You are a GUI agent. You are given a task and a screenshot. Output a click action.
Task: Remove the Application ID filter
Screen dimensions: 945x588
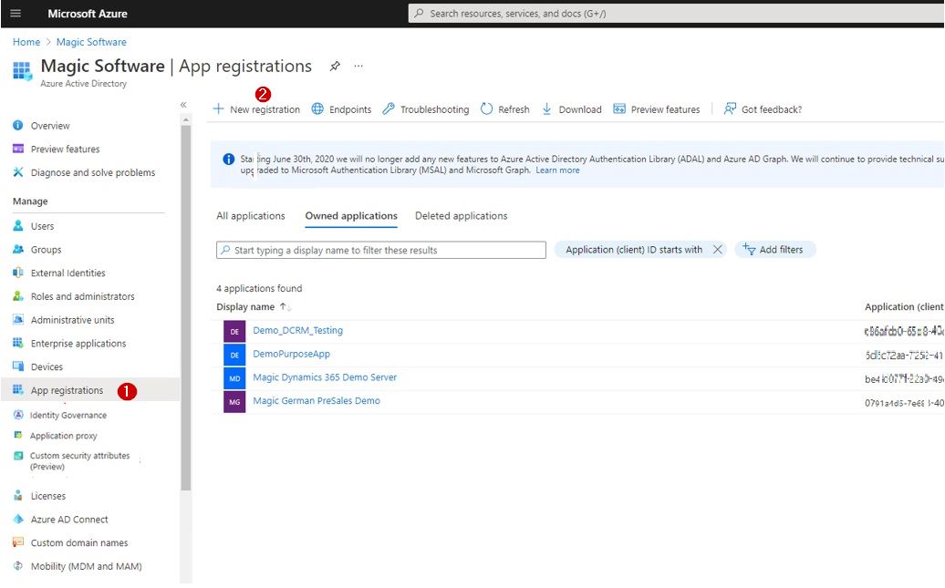[x=717, y=250]
